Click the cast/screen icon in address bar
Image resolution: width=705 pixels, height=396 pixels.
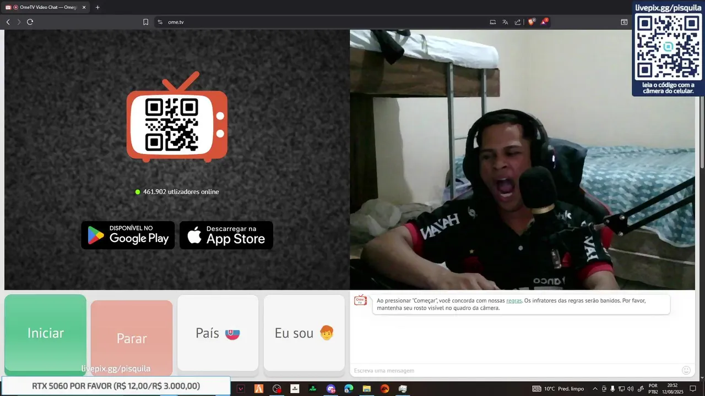click(493, 22)
